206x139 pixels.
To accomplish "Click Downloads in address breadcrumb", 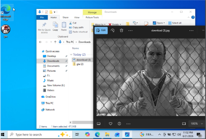I will (85, 42).
